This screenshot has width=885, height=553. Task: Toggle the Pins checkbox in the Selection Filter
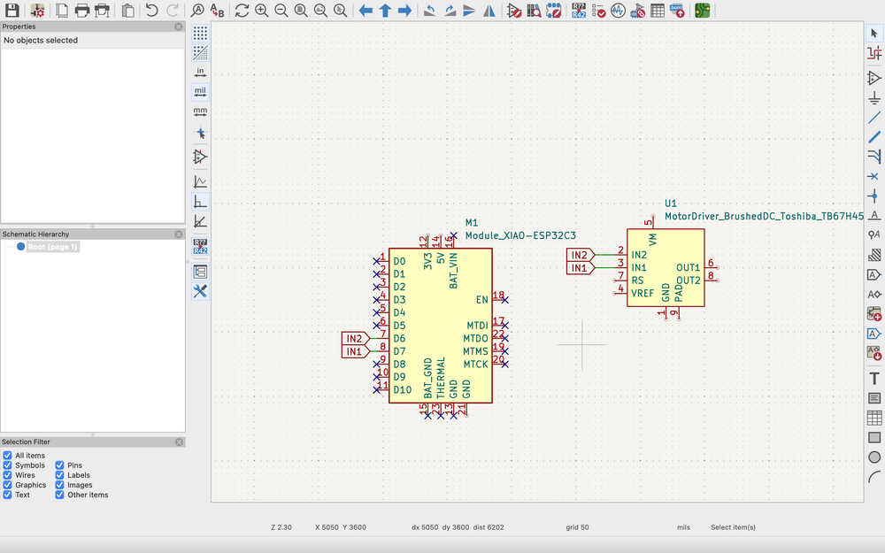tap(59, 465)
